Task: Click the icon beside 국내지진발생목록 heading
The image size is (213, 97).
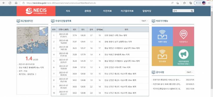Action: pyautogui.click(x=53, y=21)
